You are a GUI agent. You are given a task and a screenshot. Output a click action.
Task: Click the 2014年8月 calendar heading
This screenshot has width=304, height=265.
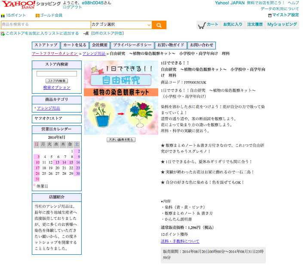[57, 137]
